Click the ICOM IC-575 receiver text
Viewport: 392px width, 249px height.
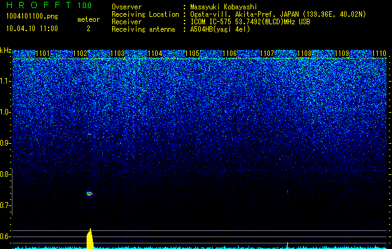(x=250, y=22)
